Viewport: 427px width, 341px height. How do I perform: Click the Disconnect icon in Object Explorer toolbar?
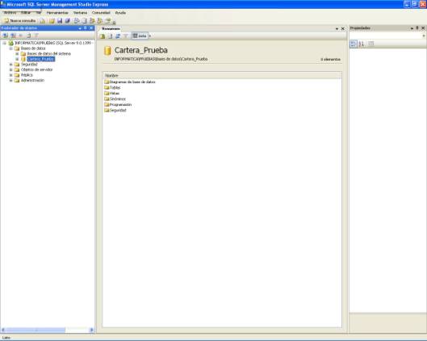(x=13, y=36)
